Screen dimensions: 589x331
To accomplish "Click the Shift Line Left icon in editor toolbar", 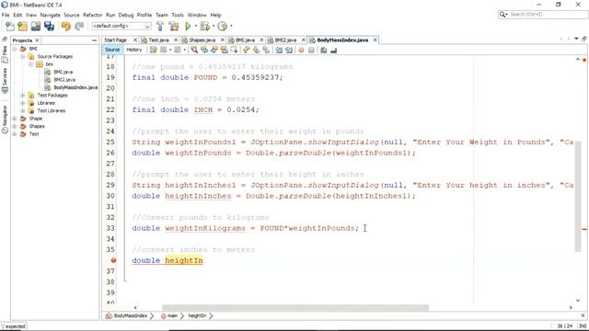I will pos(279,50).
